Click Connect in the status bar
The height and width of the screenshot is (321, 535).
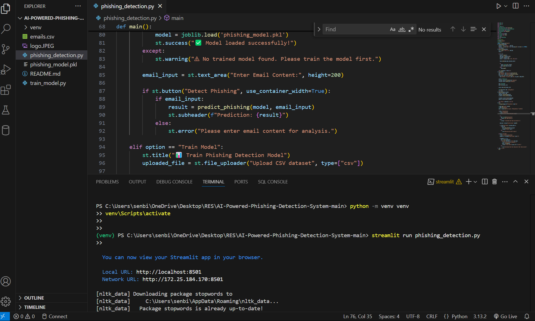coord(55,316)
